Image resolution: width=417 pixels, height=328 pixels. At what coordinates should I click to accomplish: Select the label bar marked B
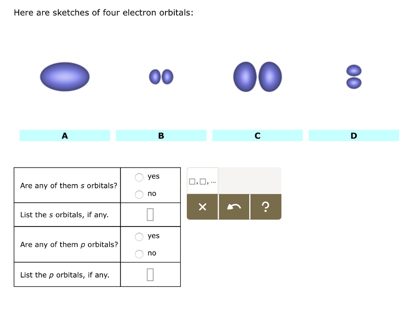click(x=161, y=135)
